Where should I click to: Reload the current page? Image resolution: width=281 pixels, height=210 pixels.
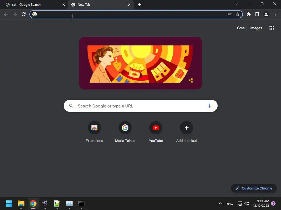[24, 14]
